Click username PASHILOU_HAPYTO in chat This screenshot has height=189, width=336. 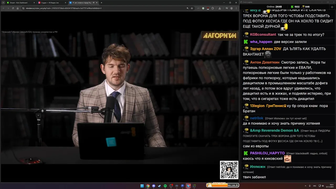[267, 153]
